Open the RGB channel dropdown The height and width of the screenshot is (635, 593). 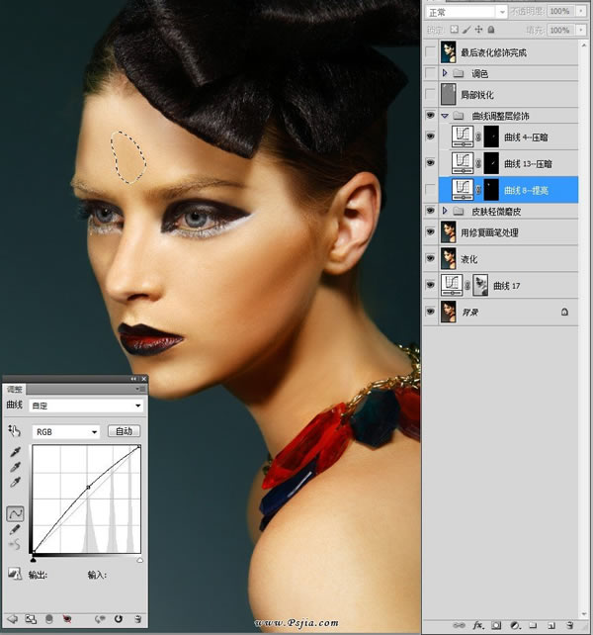(x=66, y=431)
